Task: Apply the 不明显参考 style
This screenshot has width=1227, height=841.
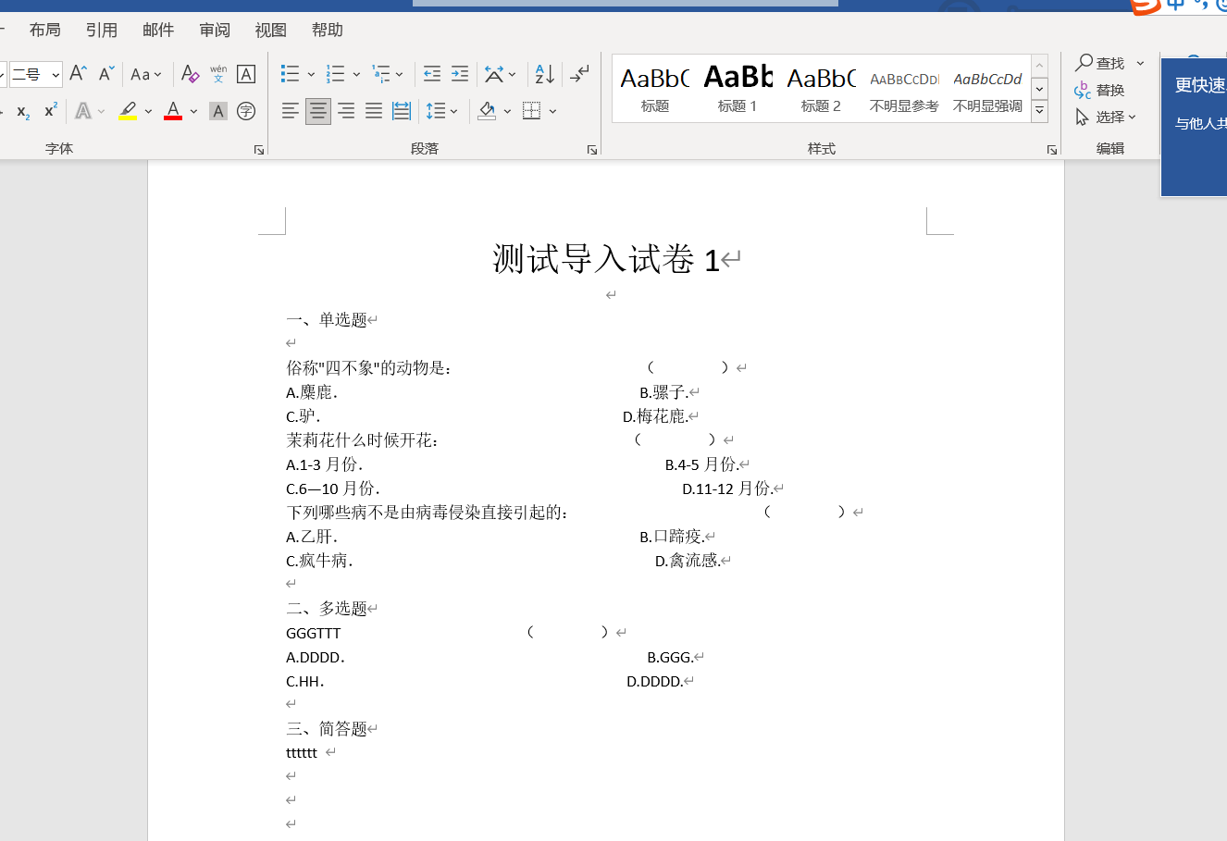Action: 904,89
